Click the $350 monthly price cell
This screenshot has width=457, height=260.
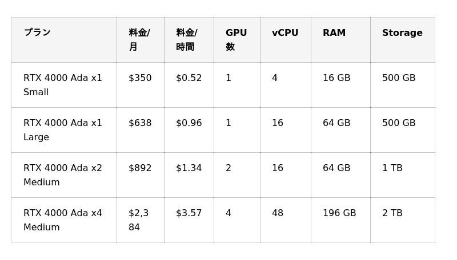point(140,78)
